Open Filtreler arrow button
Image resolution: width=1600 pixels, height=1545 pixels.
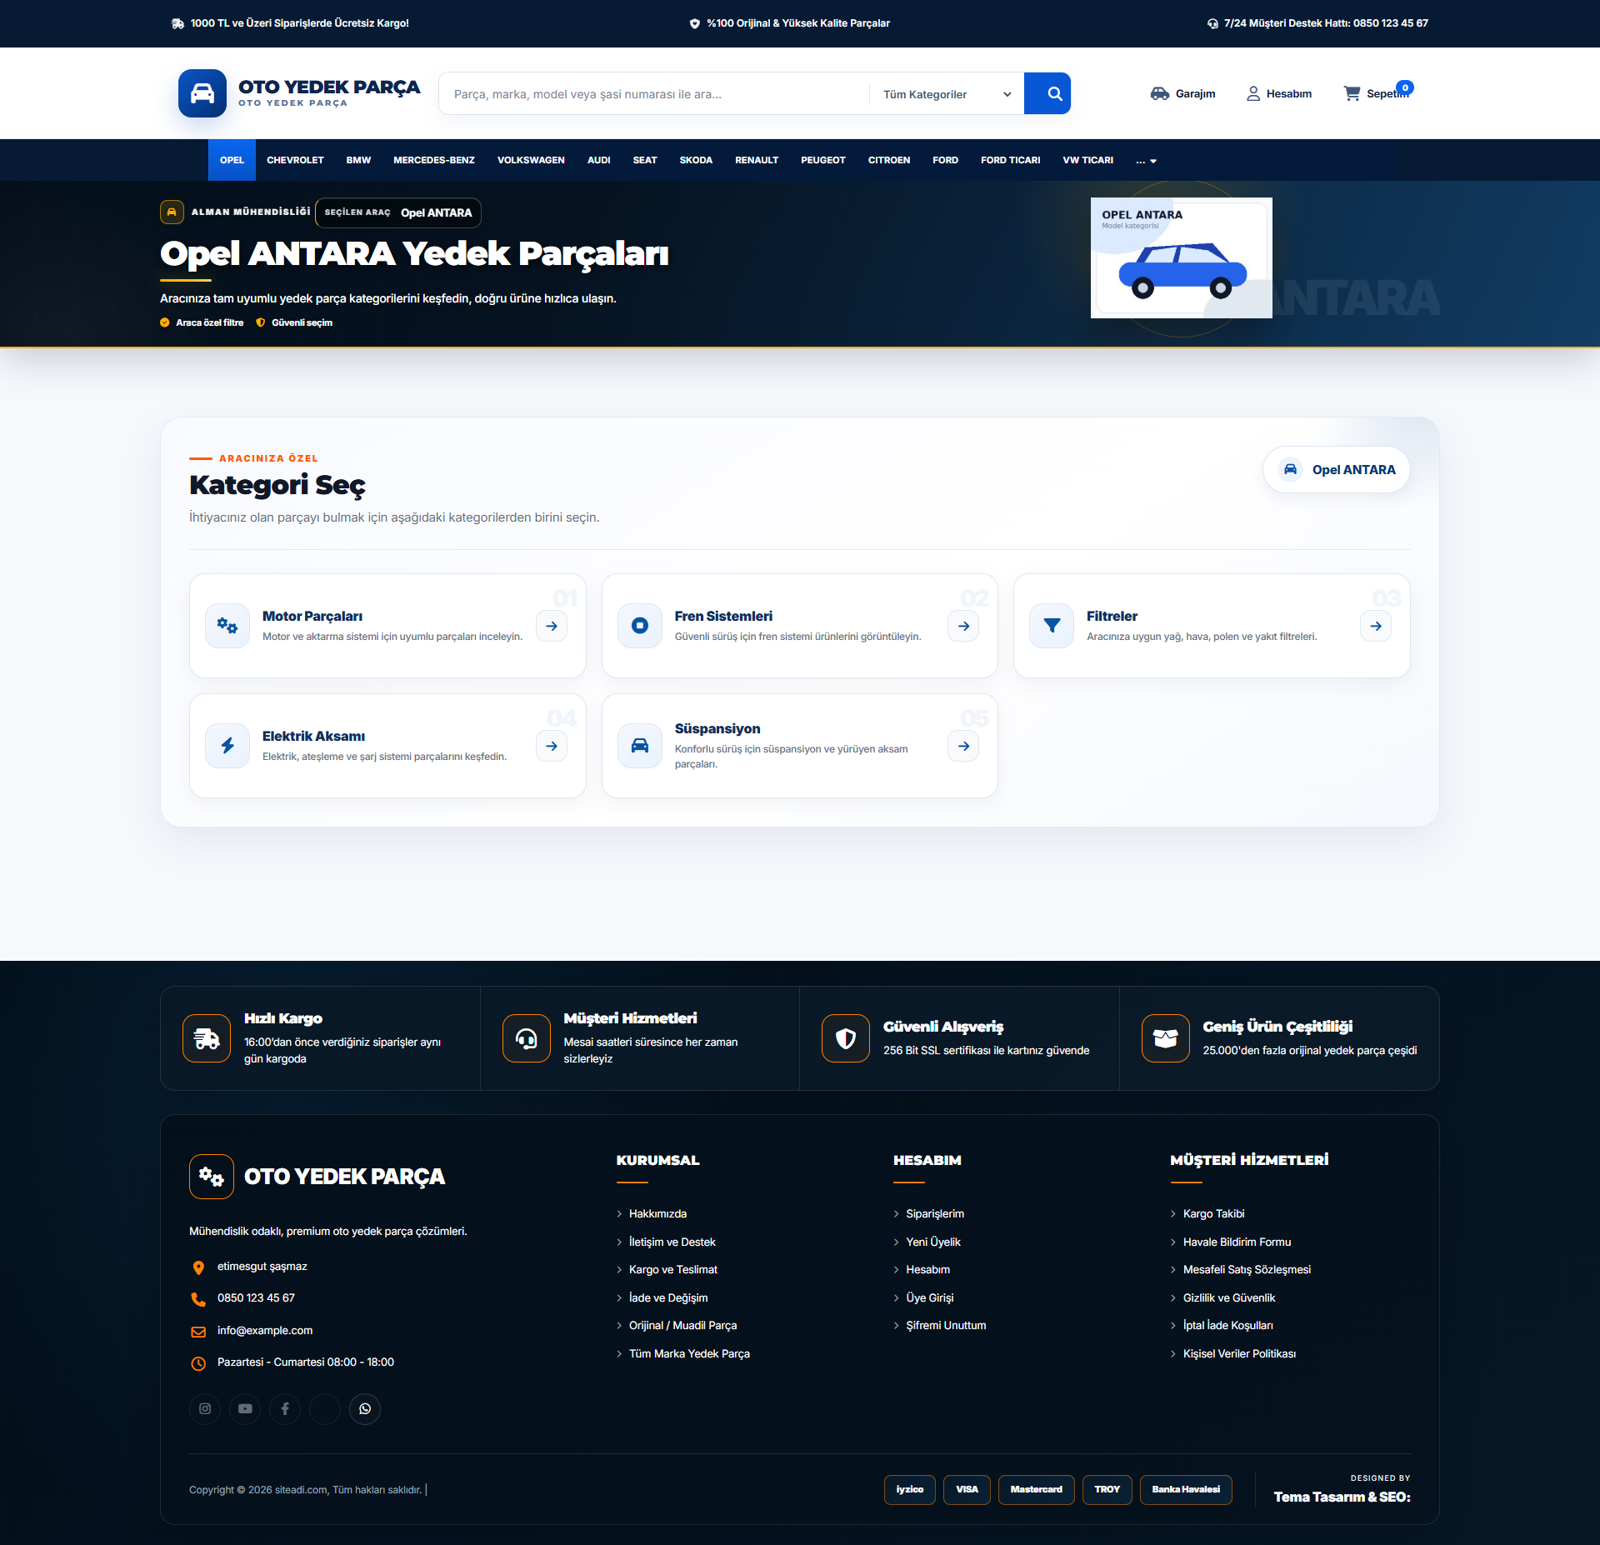click(x=1376, y=626)
